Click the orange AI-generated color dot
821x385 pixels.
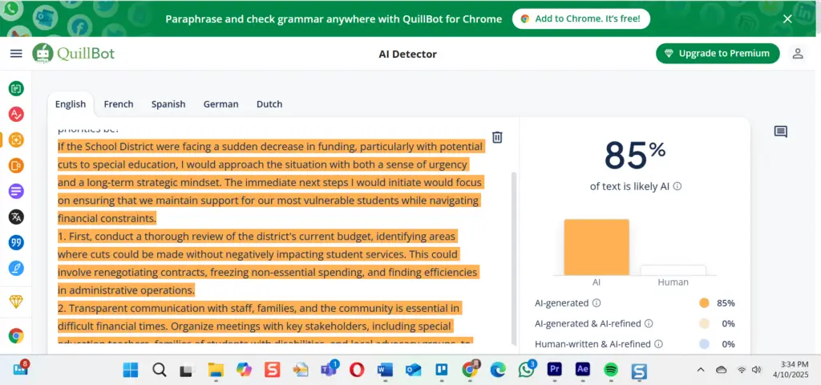704,302
